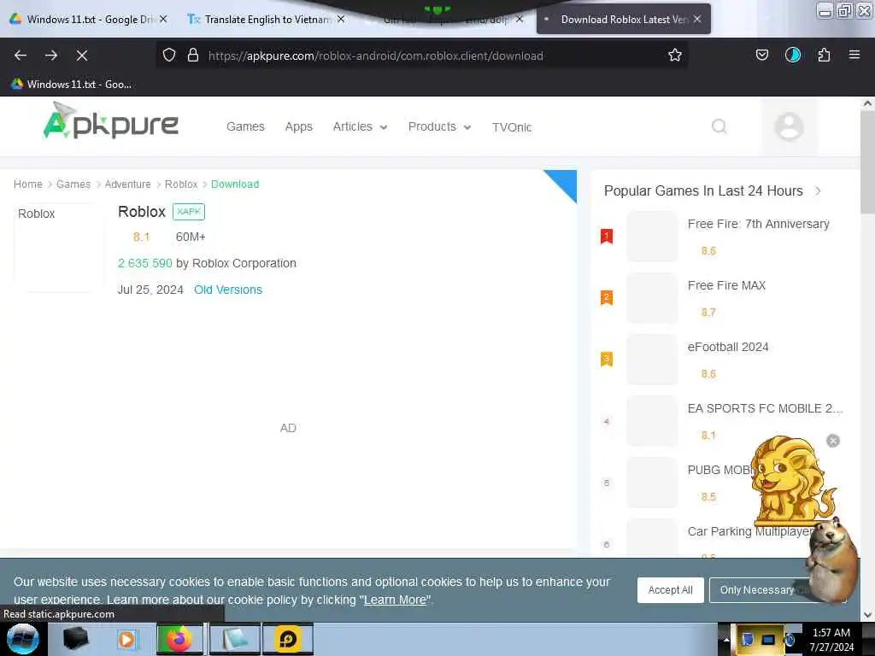Open the TVOnic menu link

tap(512, 127)
